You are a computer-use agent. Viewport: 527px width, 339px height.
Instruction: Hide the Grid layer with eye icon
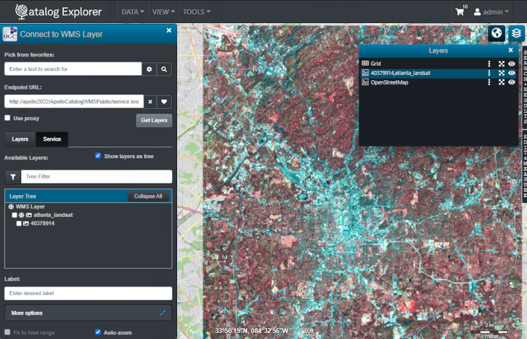click(511, 64)
